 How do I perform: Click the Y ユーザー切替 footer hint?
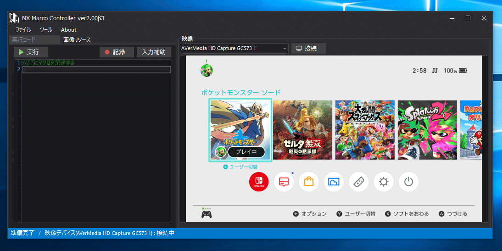pos(356,213)
